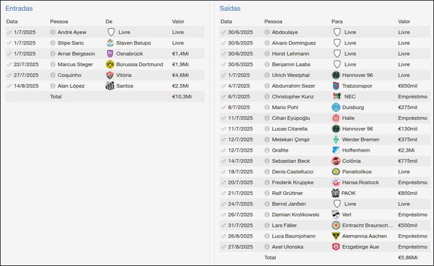Sort Saídas table by Data column
Viewport: 434px width, 266px height.
click(x=226, y=22)
